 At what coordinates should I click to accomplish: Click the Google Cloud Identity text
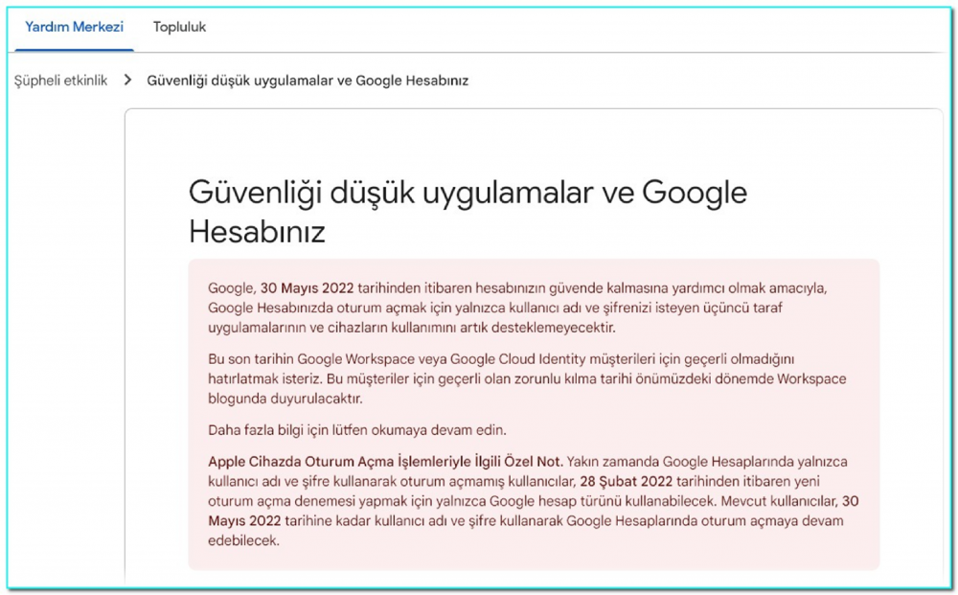click(515, 358)
